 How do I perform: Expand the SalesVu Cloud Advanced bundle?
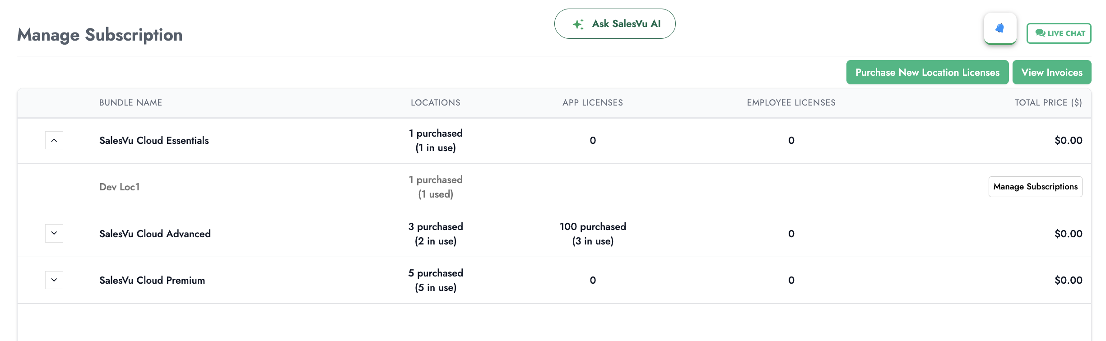[x=54, y=233]
